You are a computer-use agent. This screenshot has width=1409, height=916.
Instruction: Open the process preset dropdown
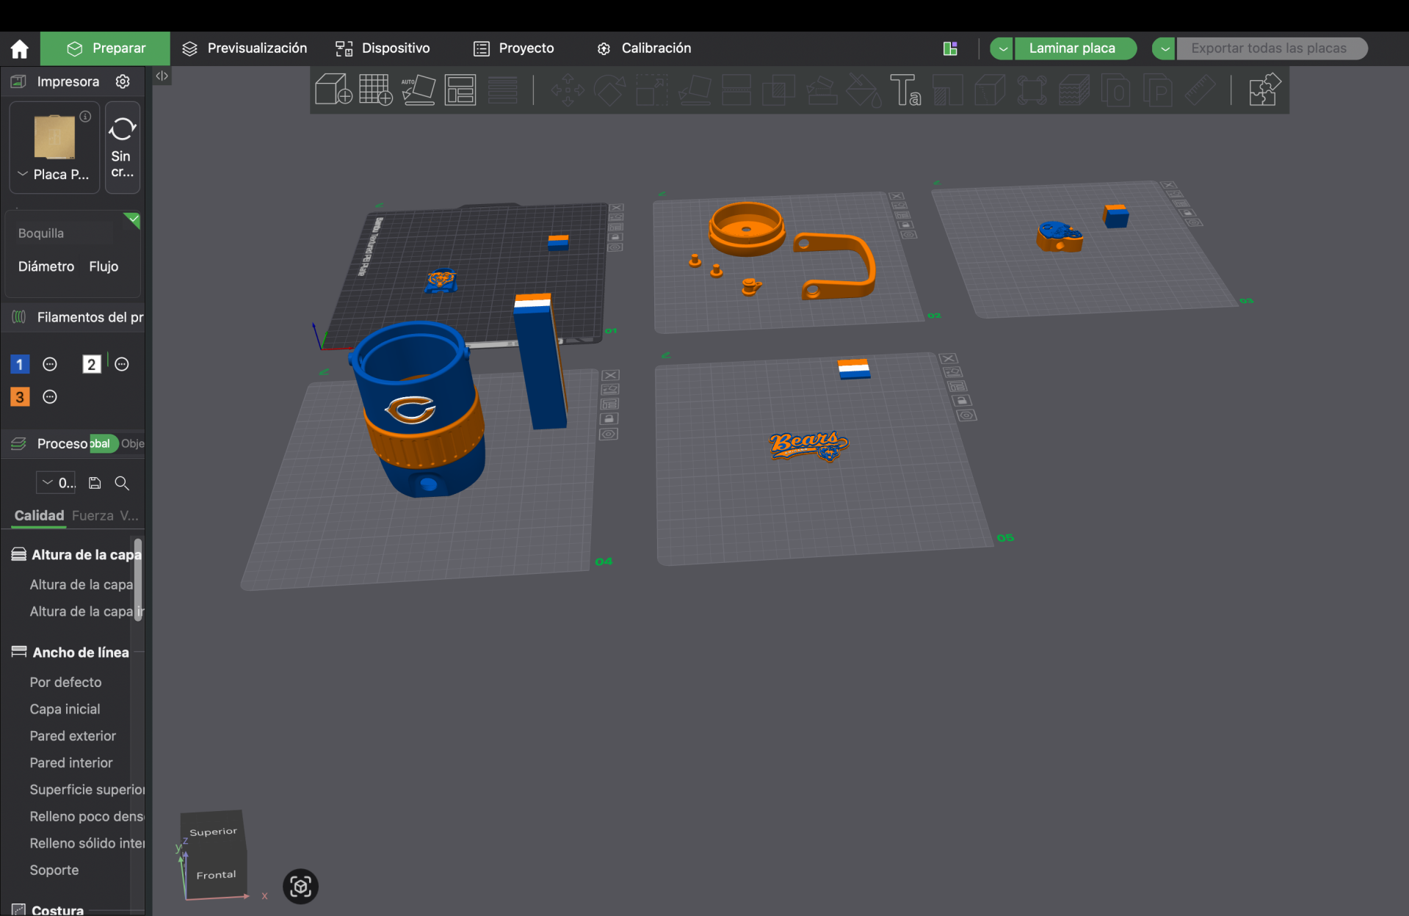click(56, 482)
